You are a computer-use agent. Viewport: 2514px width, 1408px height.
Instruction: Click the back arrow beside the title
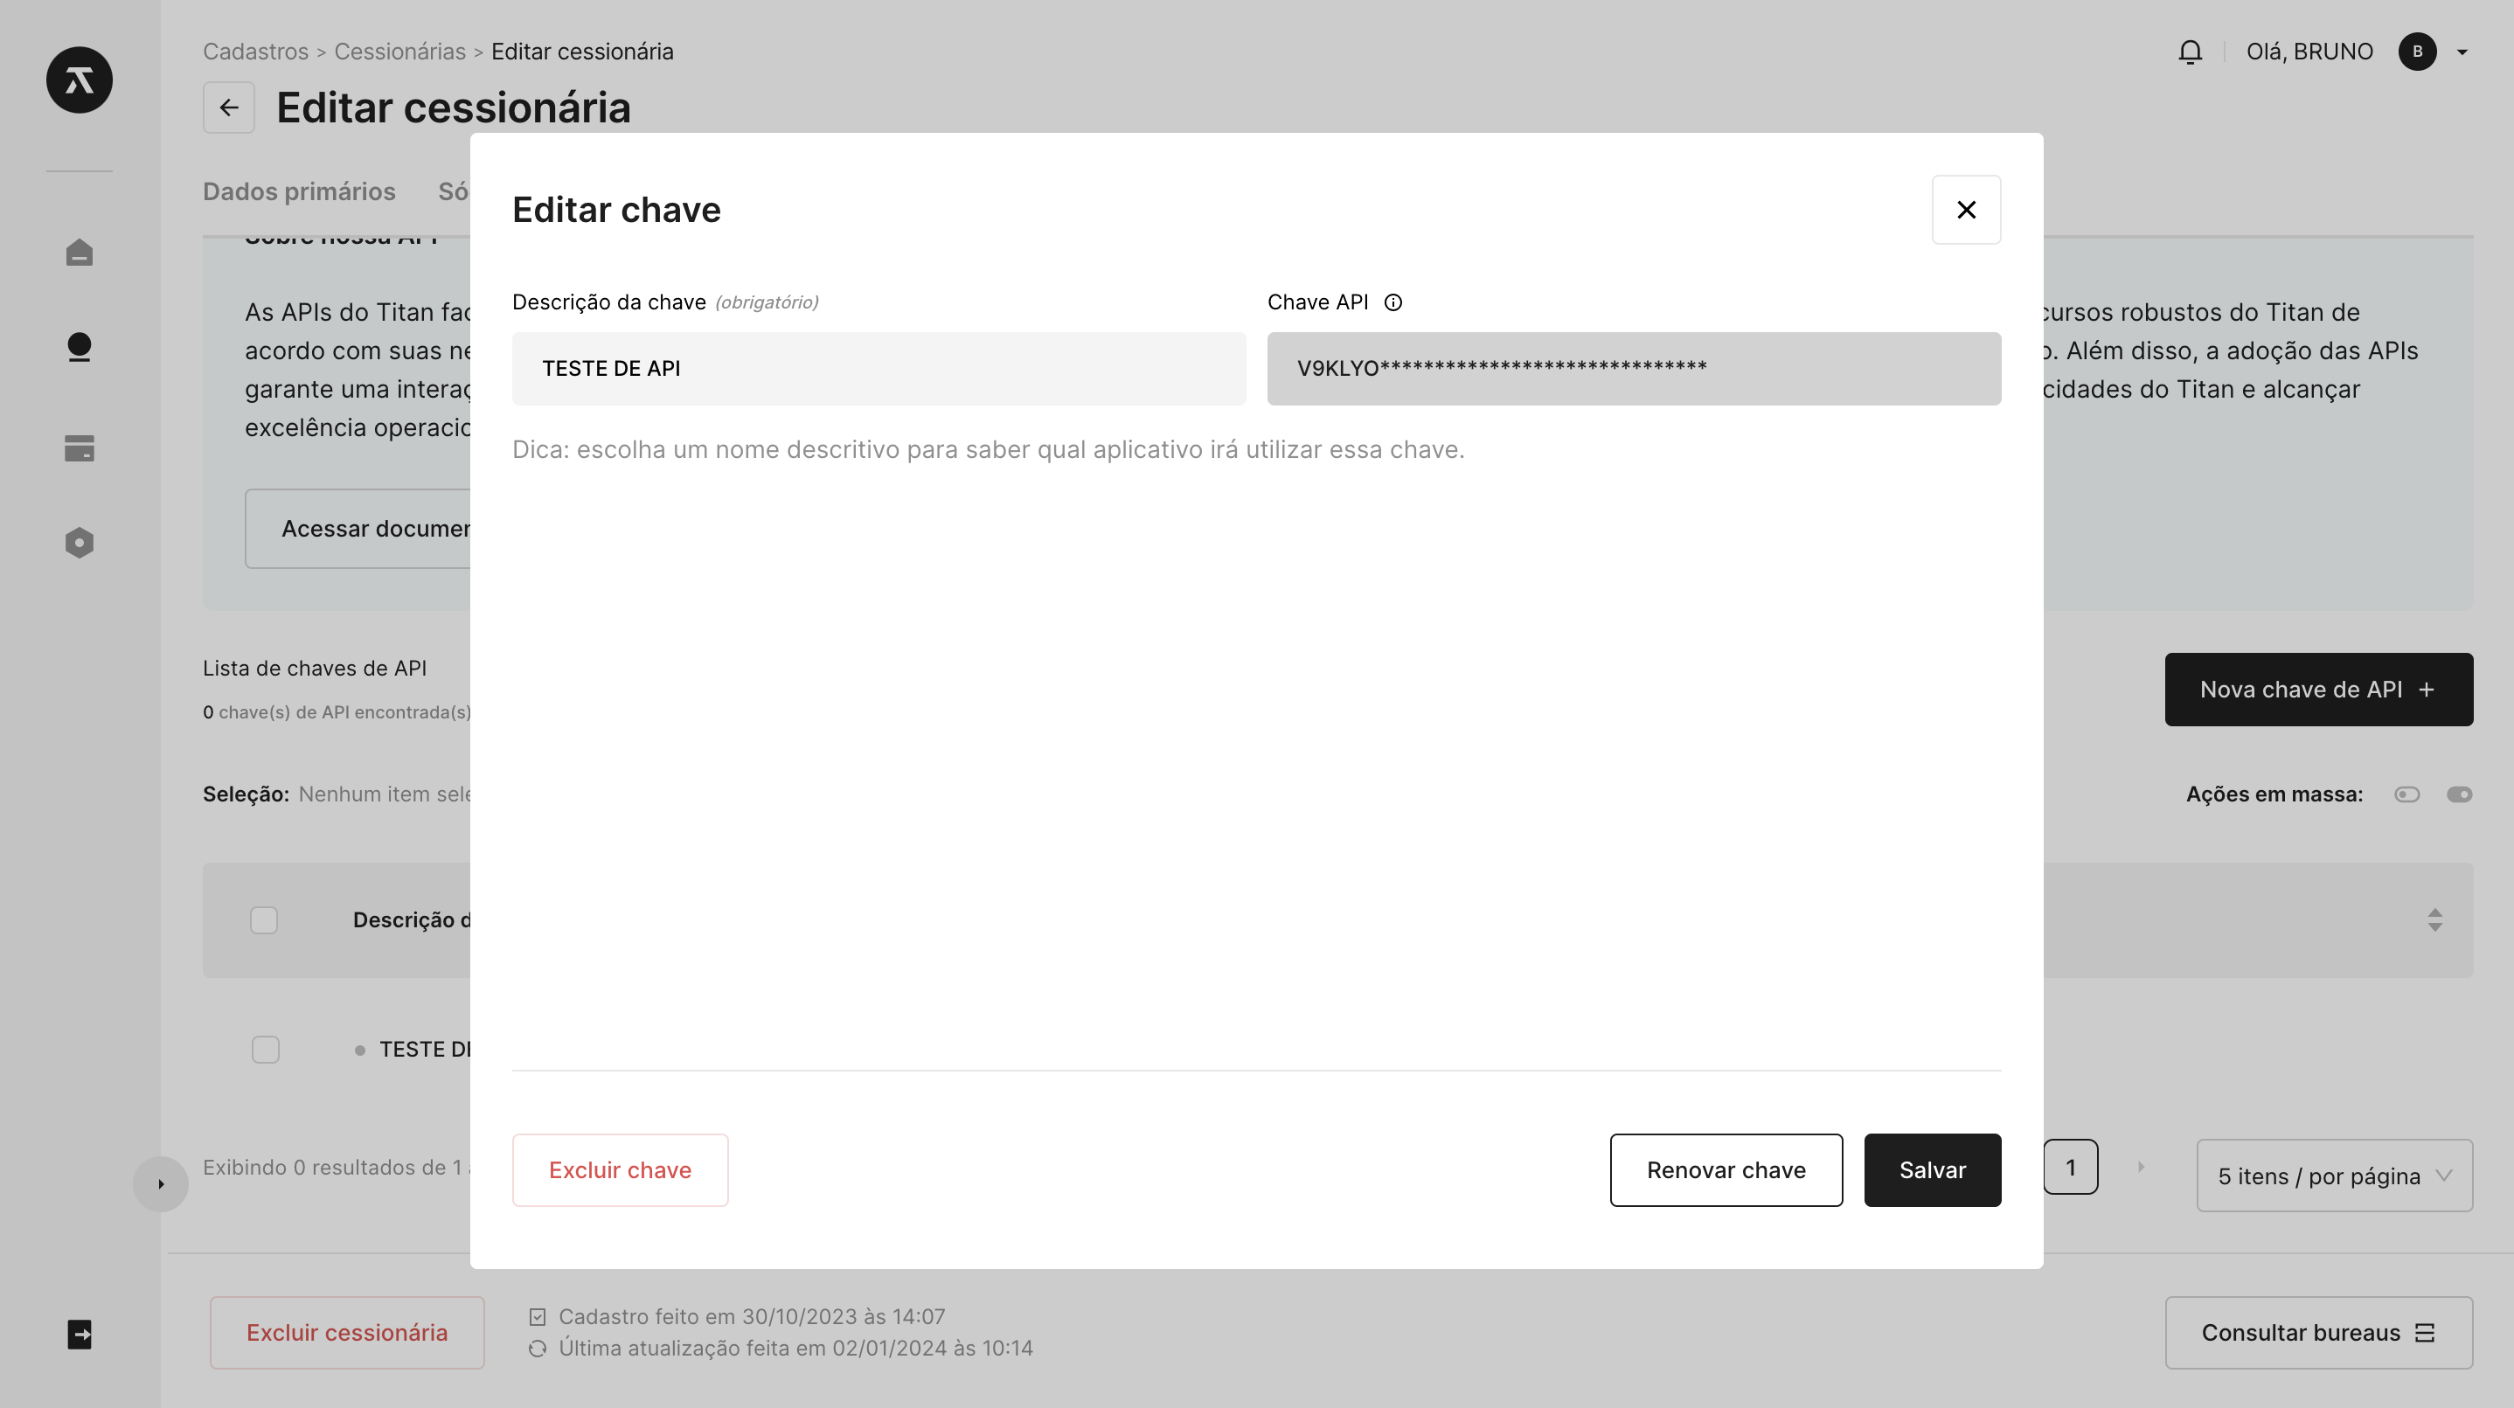[x=228, y=108]
